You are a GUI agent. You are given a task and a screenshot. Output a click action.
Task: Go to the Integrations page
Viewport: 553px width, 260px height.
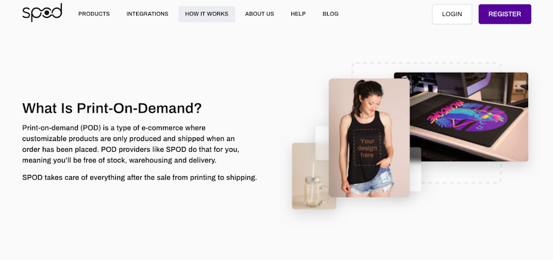147,14
